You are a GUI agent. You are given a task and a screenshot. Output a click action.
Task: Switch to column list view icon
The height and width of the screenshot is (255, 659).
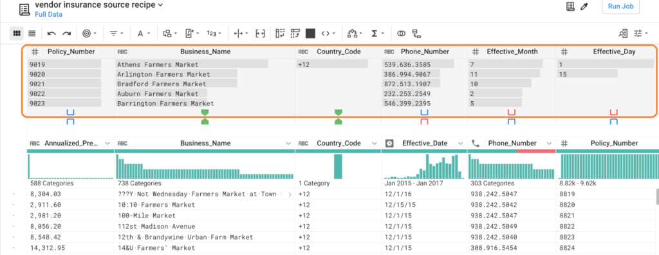[x=32, y=33]
